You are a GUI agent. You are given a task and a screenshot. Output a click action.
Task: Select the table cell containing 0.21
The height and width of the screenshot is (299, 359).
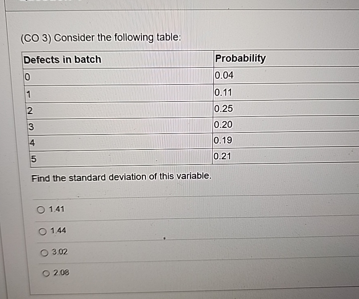(222, 156)
